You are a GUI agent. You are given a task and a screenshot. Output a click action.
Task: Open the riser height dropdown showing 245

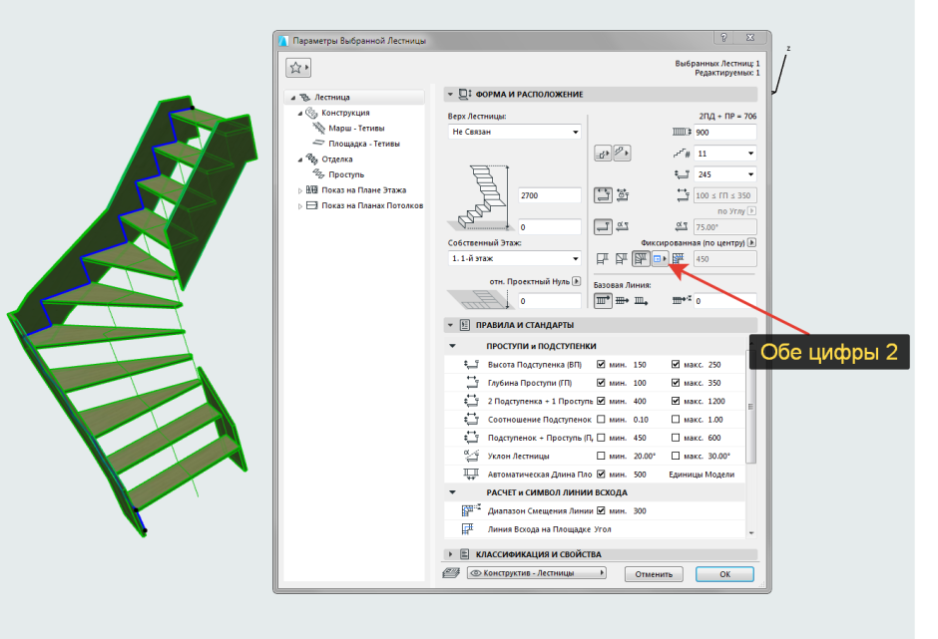click(x=725, y=174)
